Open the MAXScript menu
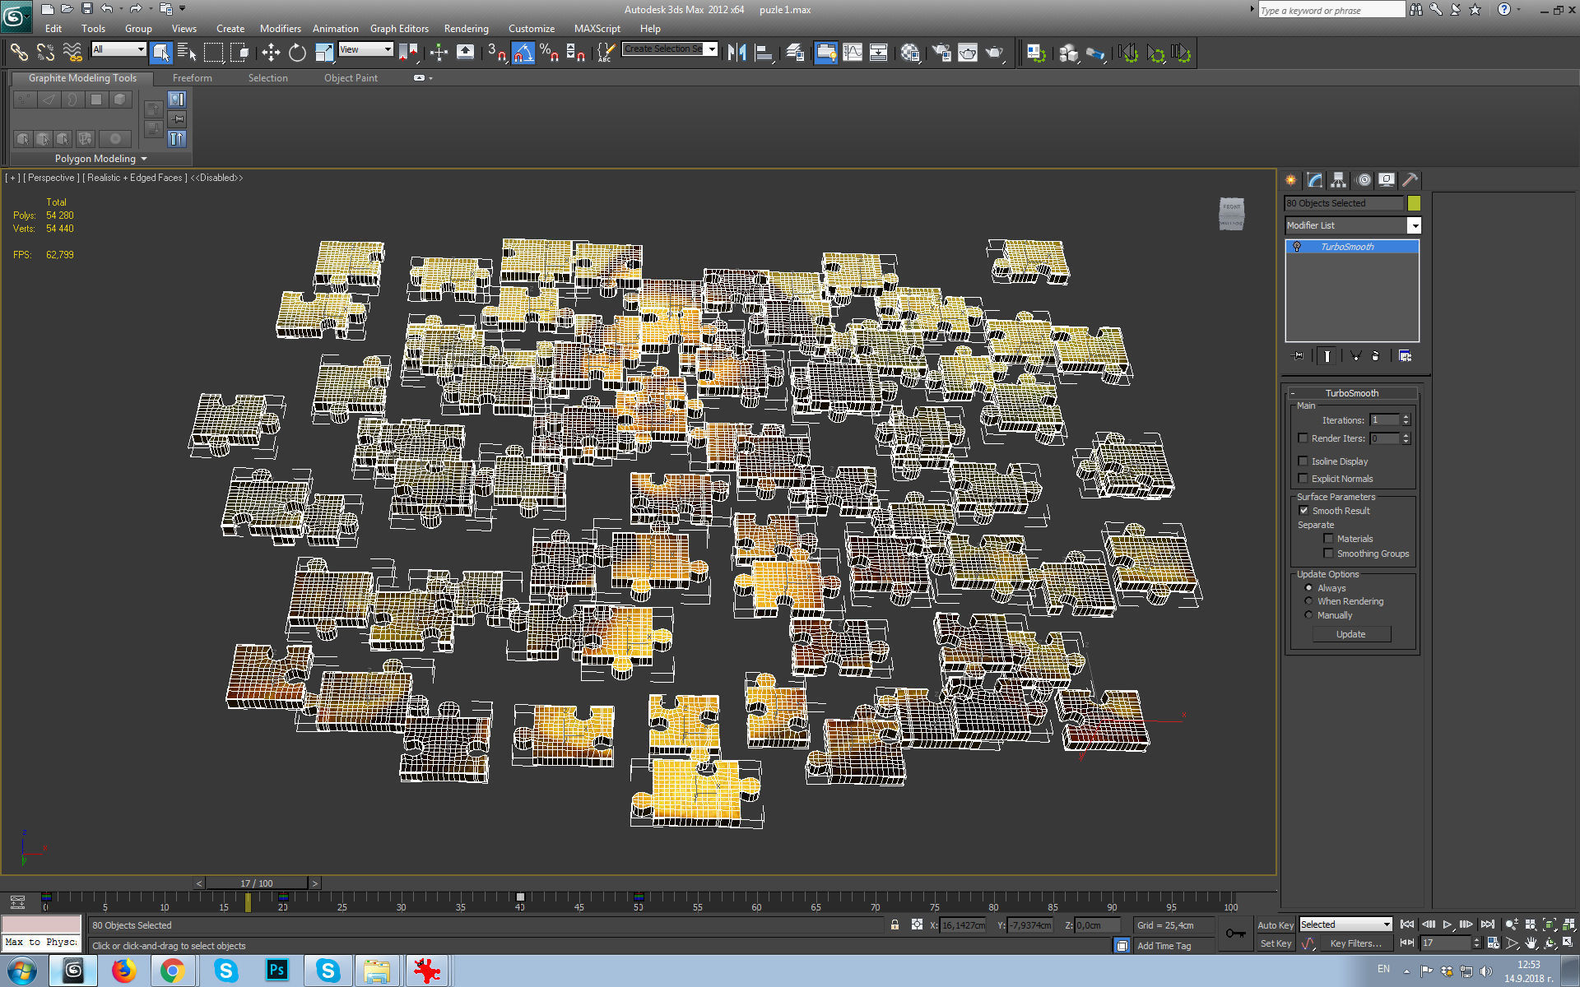 point(597,29)
